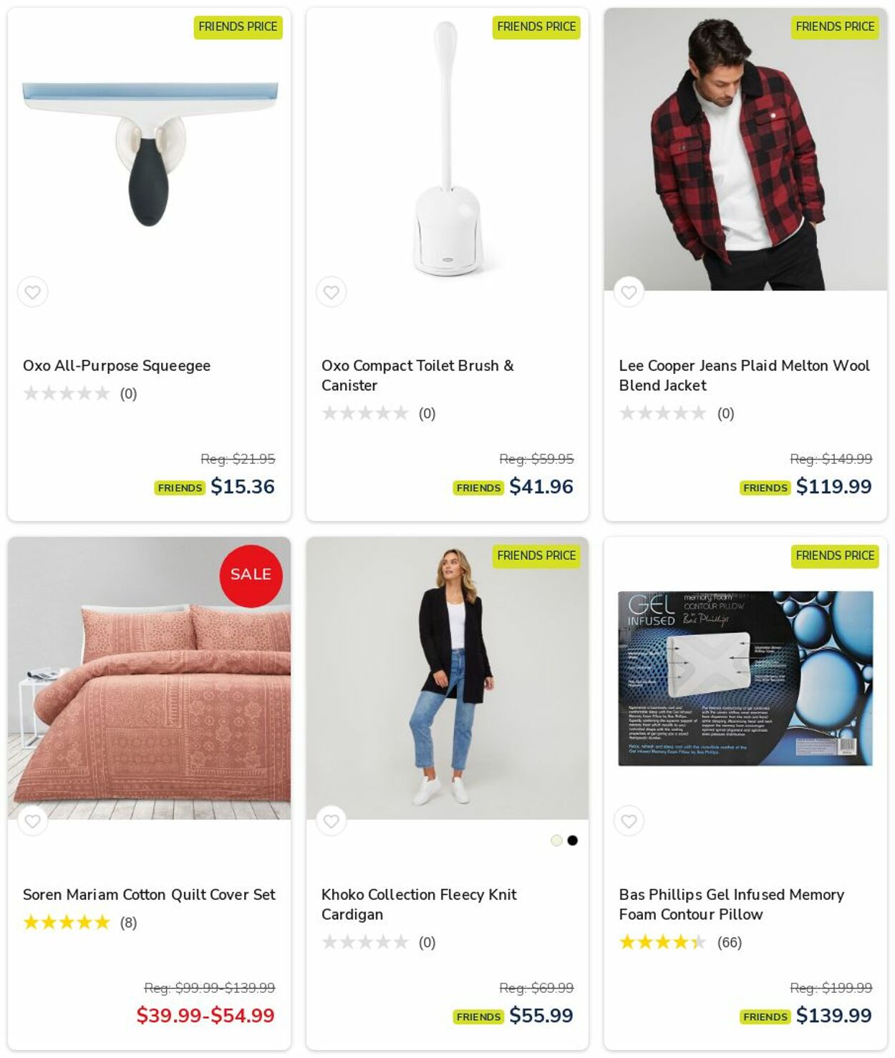Click the star rating of Contour Pillow

tap(662, 942)
